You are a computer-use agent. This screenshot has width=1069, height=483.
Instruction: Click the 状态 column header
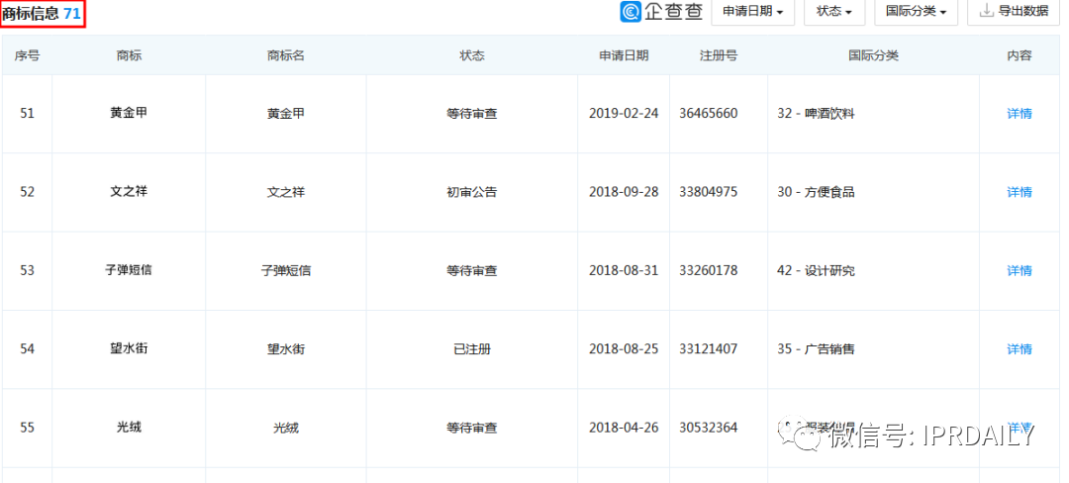pyautogui.click(x=472, y=55)
